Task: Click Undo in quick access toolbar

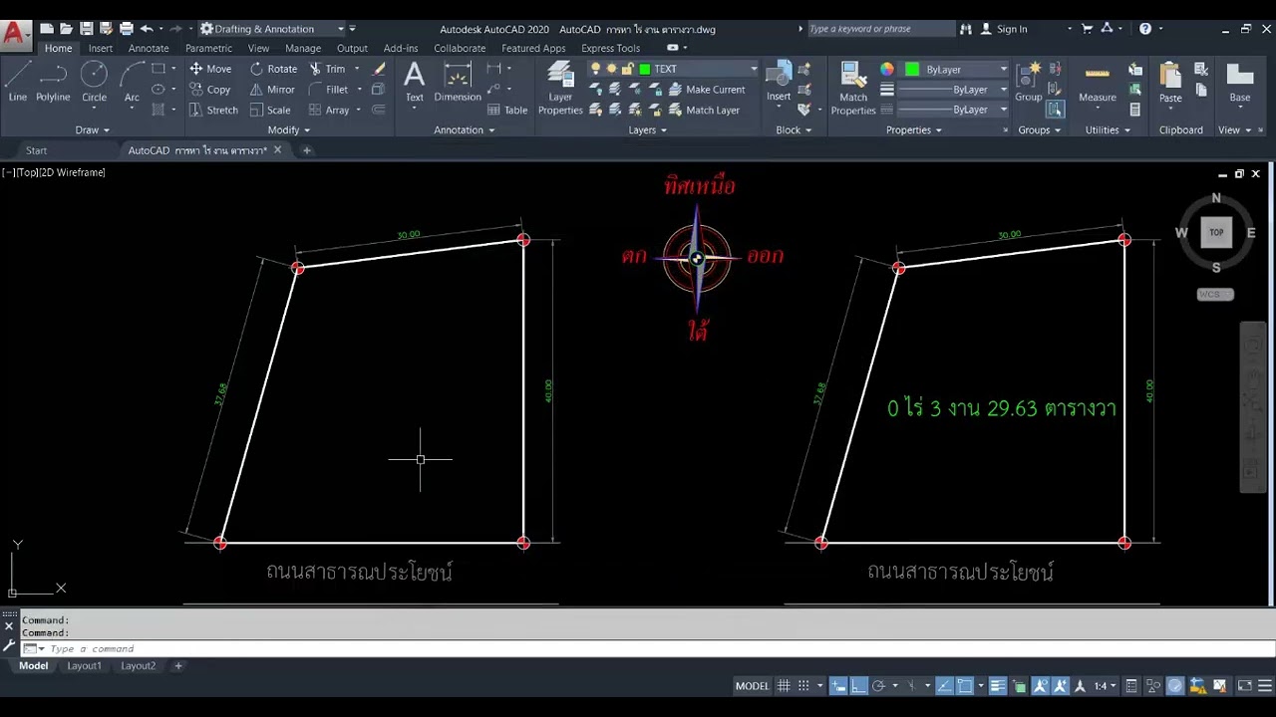Action: click(x=147, y=29)
